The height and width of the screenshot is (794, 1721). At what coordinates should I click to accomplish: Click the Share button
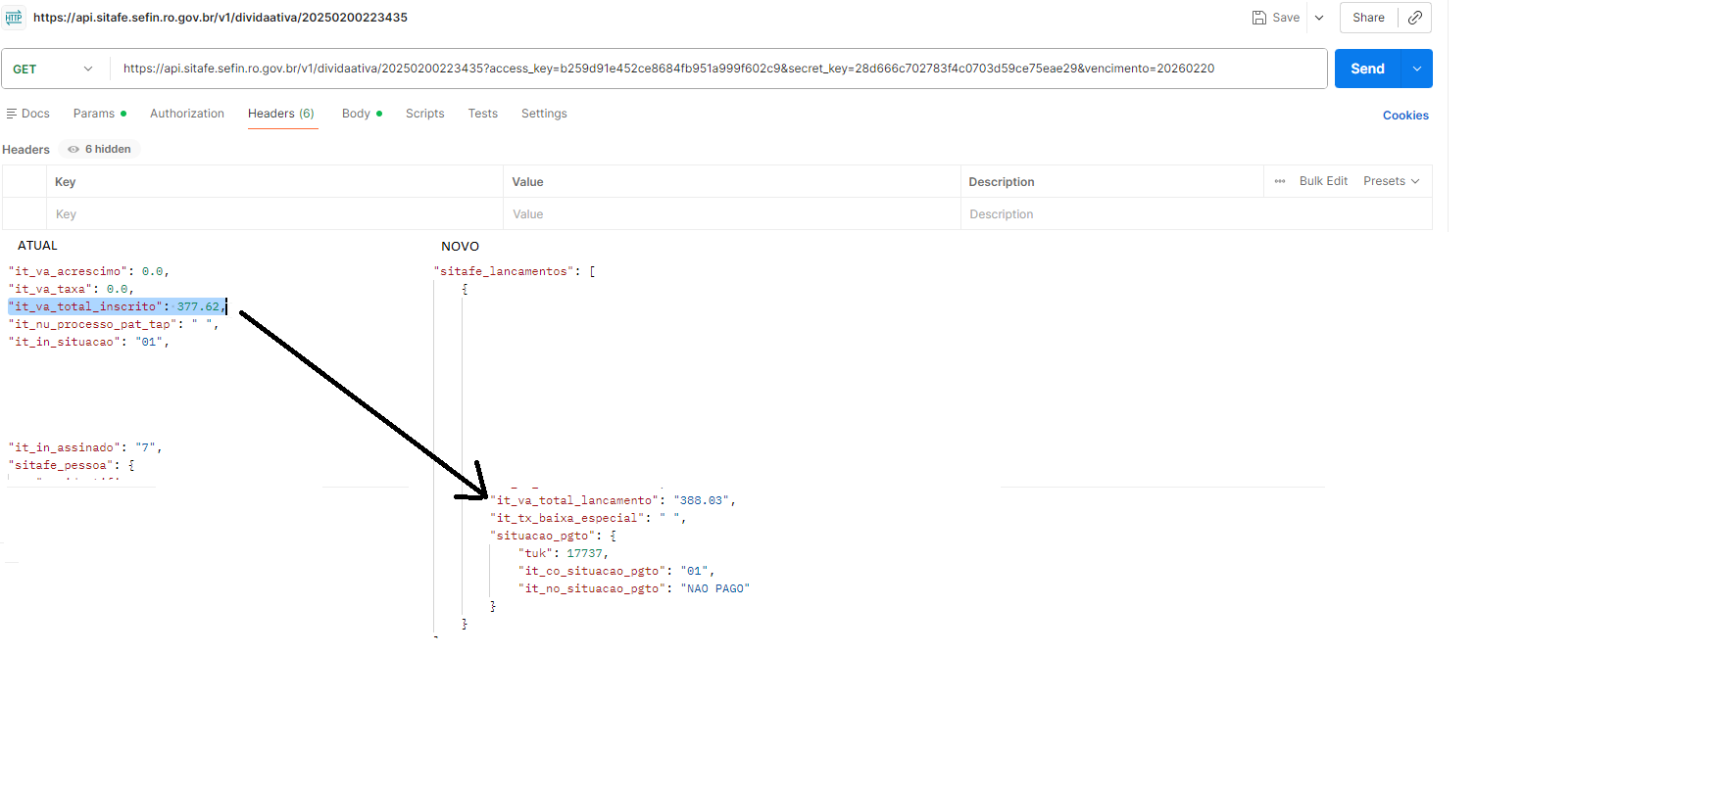(1368, 18)
